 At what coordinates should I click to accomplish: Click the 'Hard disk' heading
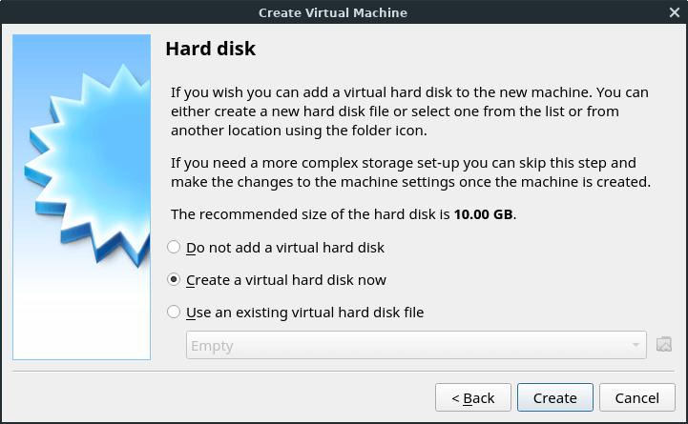pos(211,49)
